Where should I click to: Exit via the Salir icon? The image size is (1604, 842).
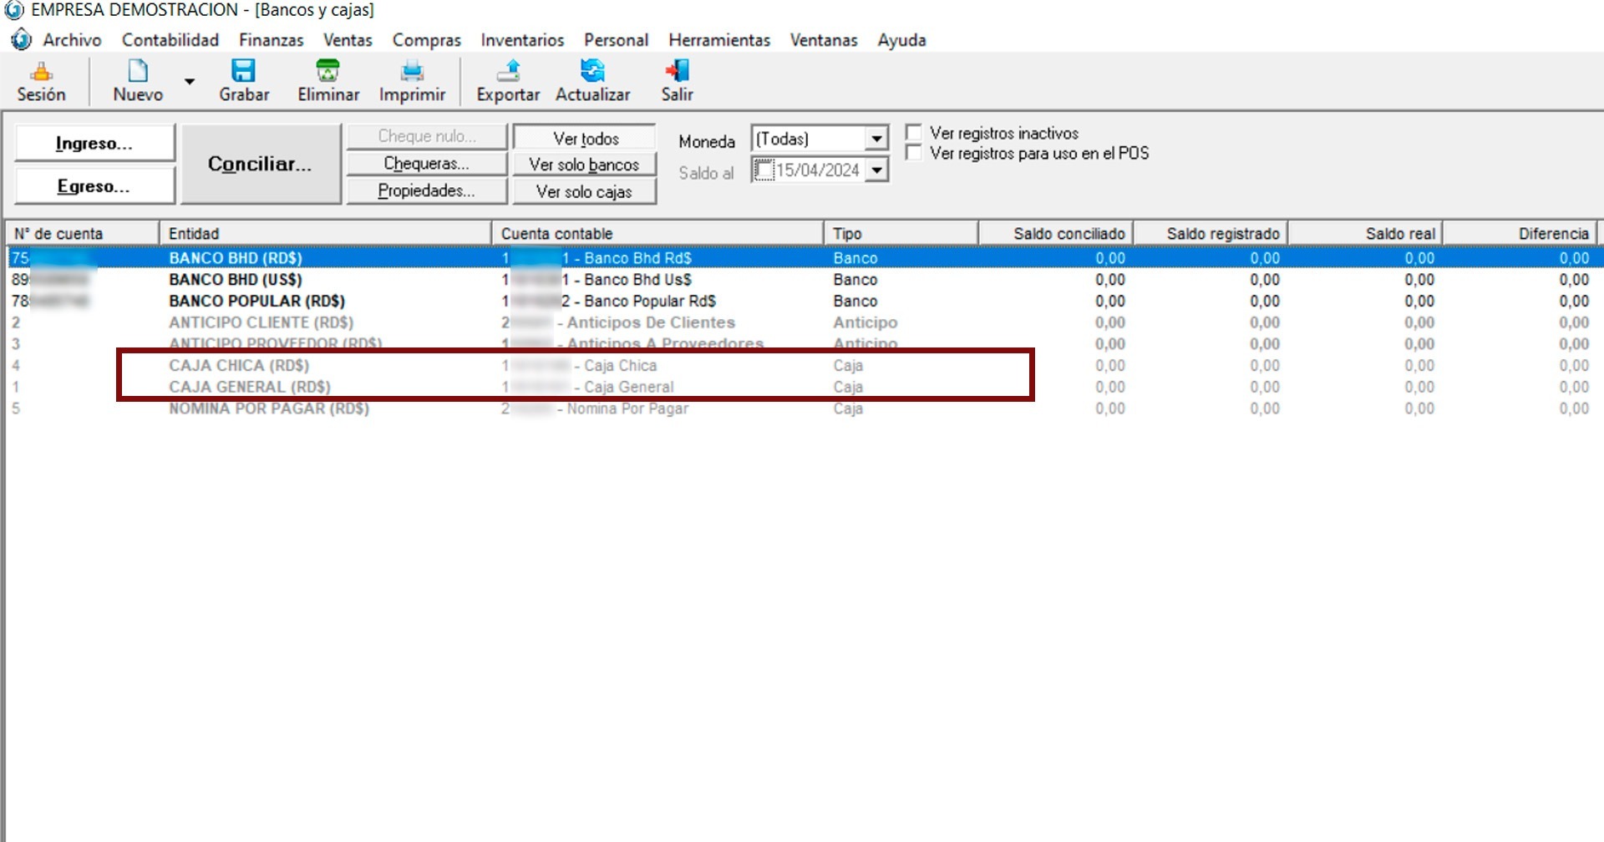(x=677, y=72)
